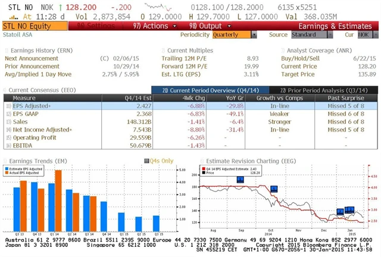Click the September earnings marker on chart
This screenshot has width=381, height=257.
pyautogui.click(x=240, y=180)
